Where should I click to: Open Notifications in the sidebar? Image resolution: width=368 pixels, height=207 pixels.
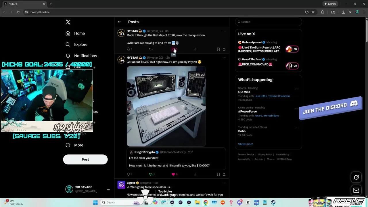coord(81,56)
